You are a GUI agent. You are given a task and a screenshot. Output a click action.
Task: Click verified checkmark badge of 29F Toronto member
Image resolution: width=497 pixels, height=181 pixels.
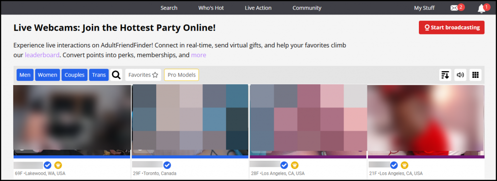(167, 165)
